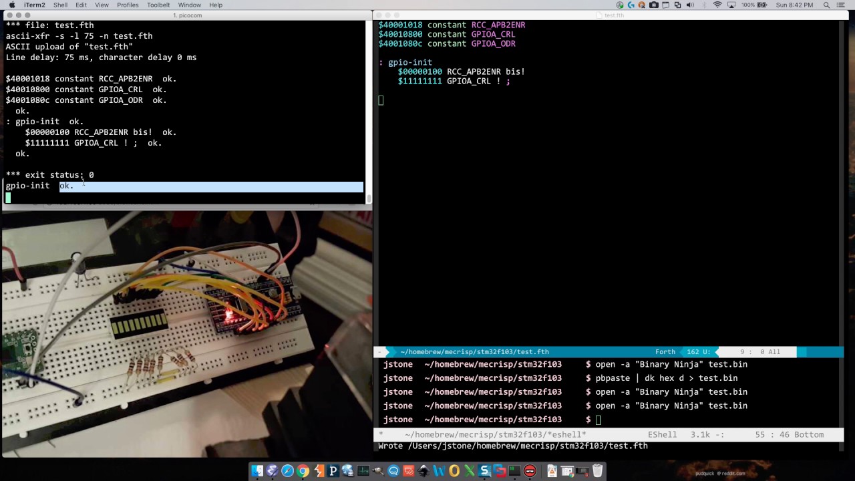Open the Profiles menu

pos(128,5)
